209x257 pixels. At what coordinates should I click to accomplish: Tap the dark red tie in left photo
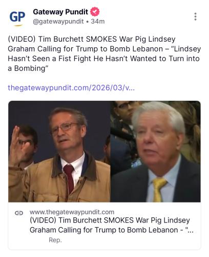tap(69, 177)
